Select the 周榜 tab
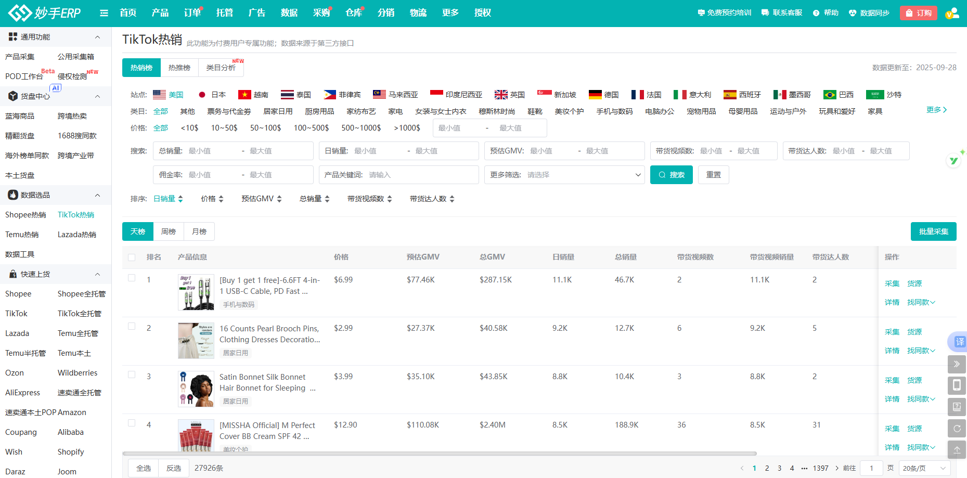Viewport: 967px width, 478px height. pyautogui.click(x=169, y=231)
